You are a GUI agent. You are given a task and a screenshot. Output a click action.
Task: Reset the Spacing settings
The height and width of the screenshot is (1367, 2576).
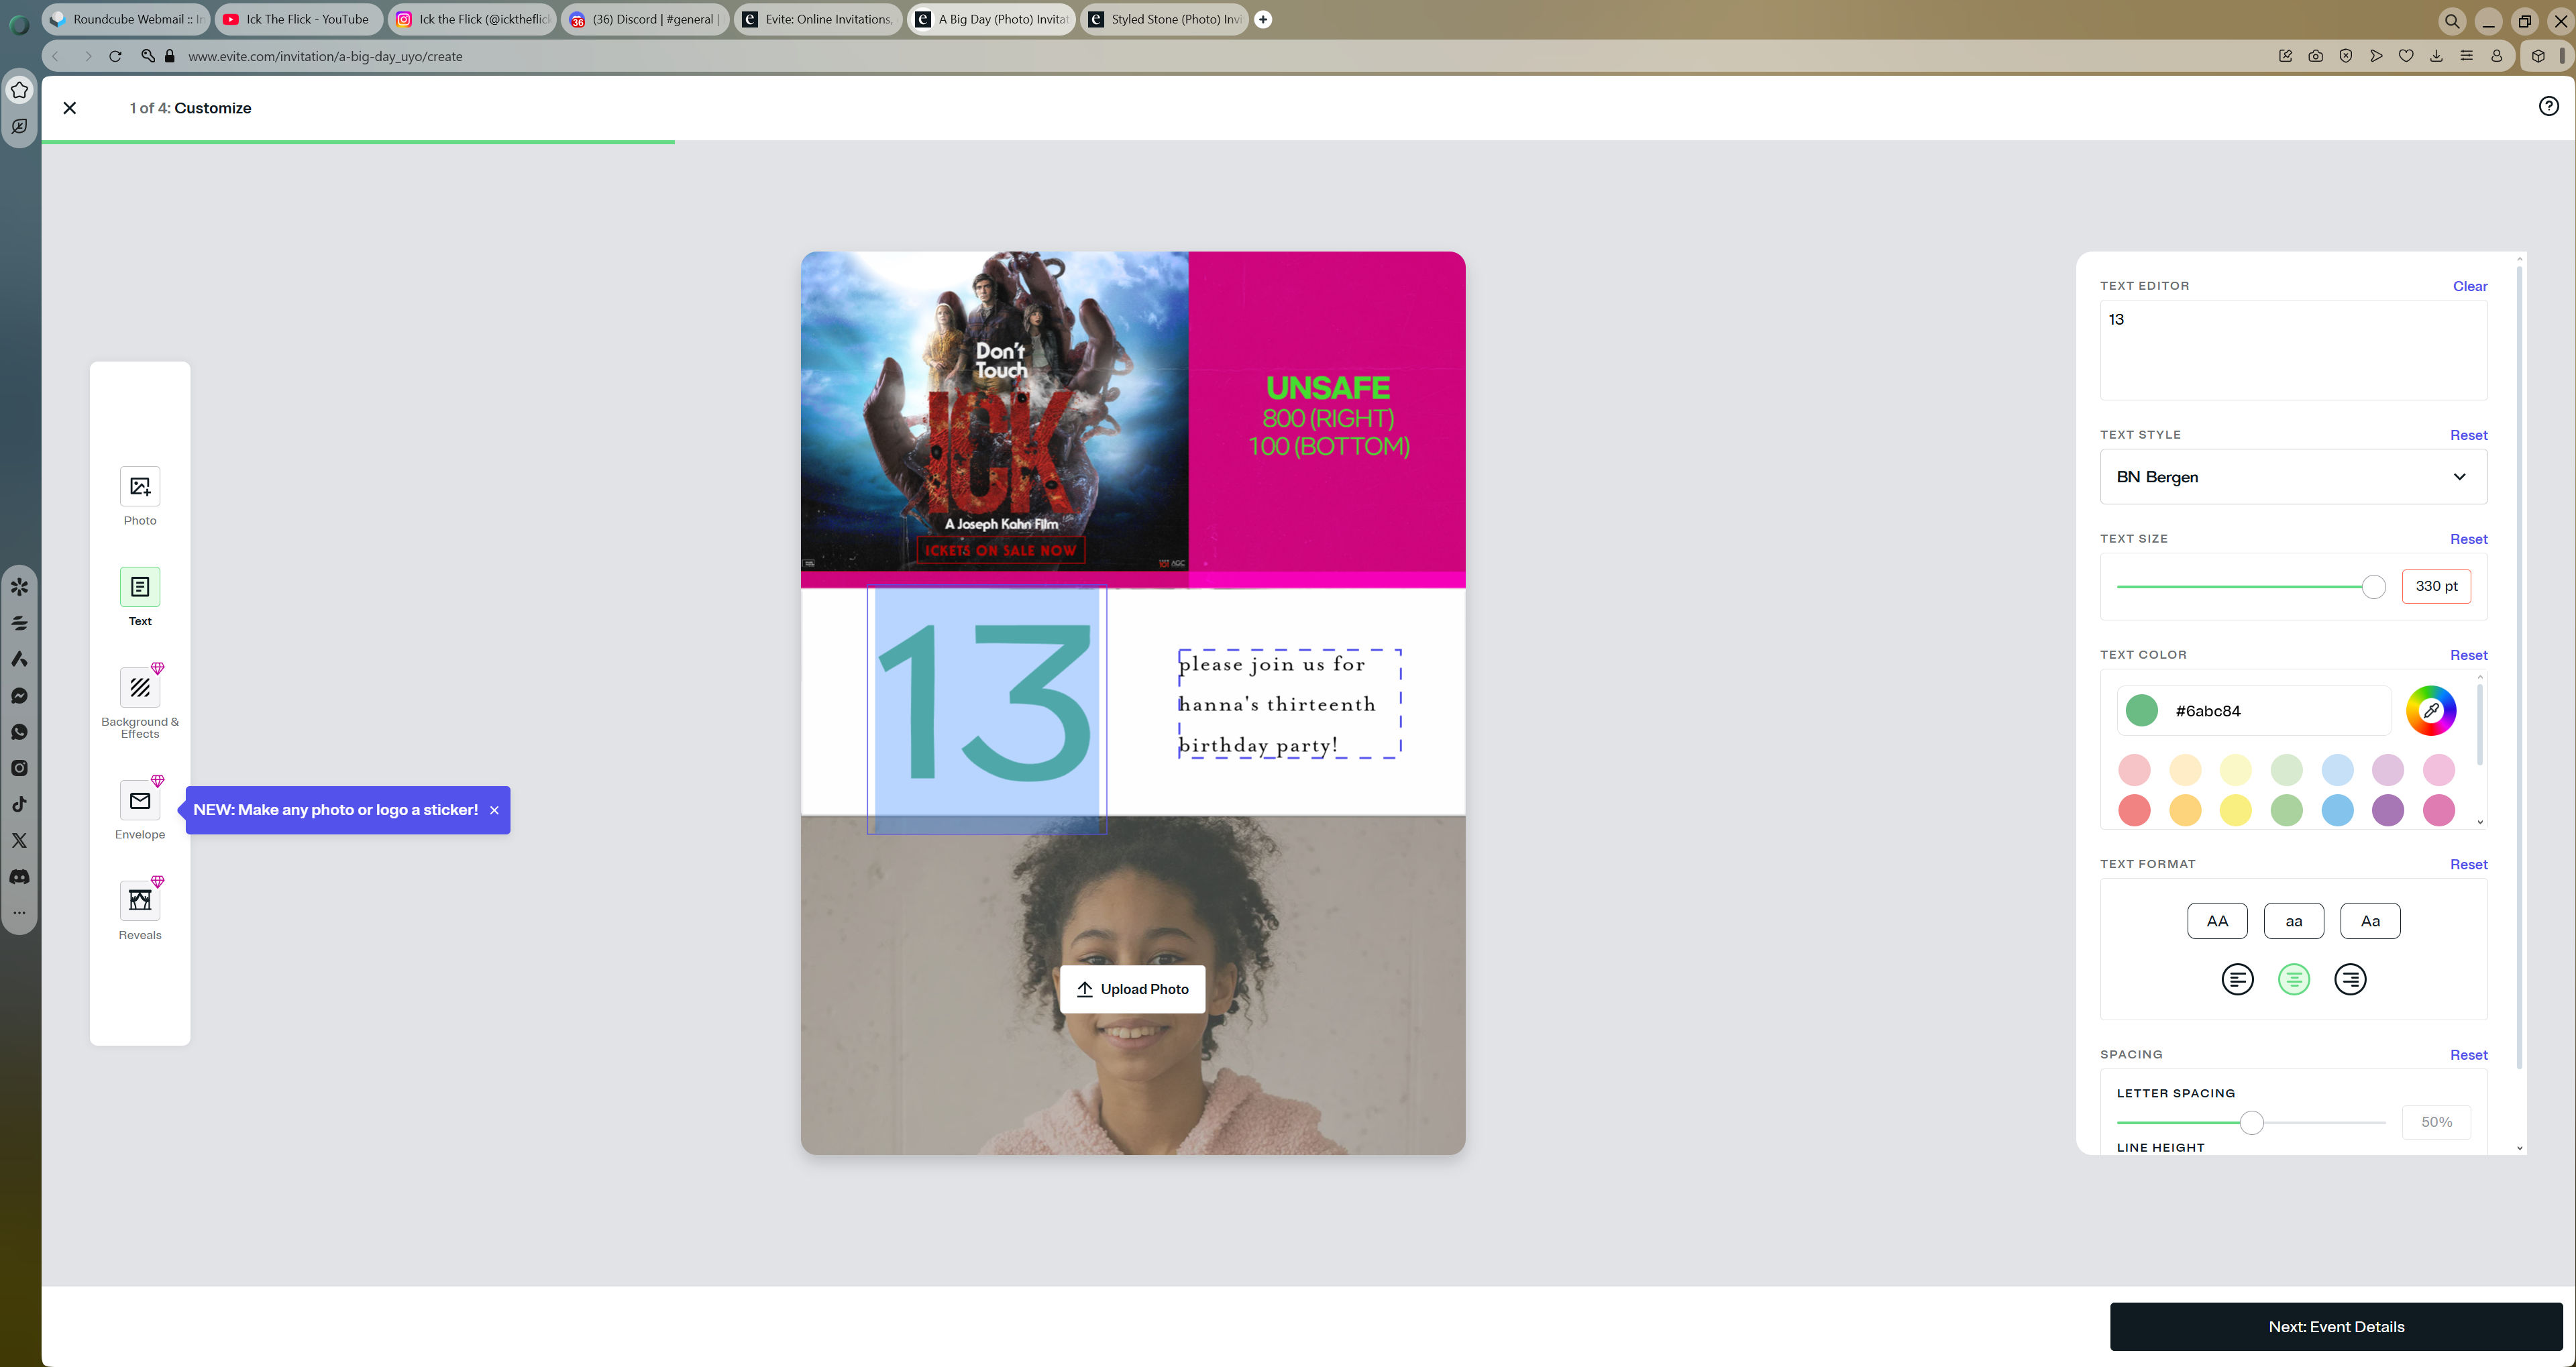pyautogui.click(x=2468, y=1055)
